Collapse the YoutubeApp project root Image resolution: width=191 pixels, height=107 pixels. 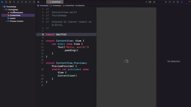tap(2, 7)
